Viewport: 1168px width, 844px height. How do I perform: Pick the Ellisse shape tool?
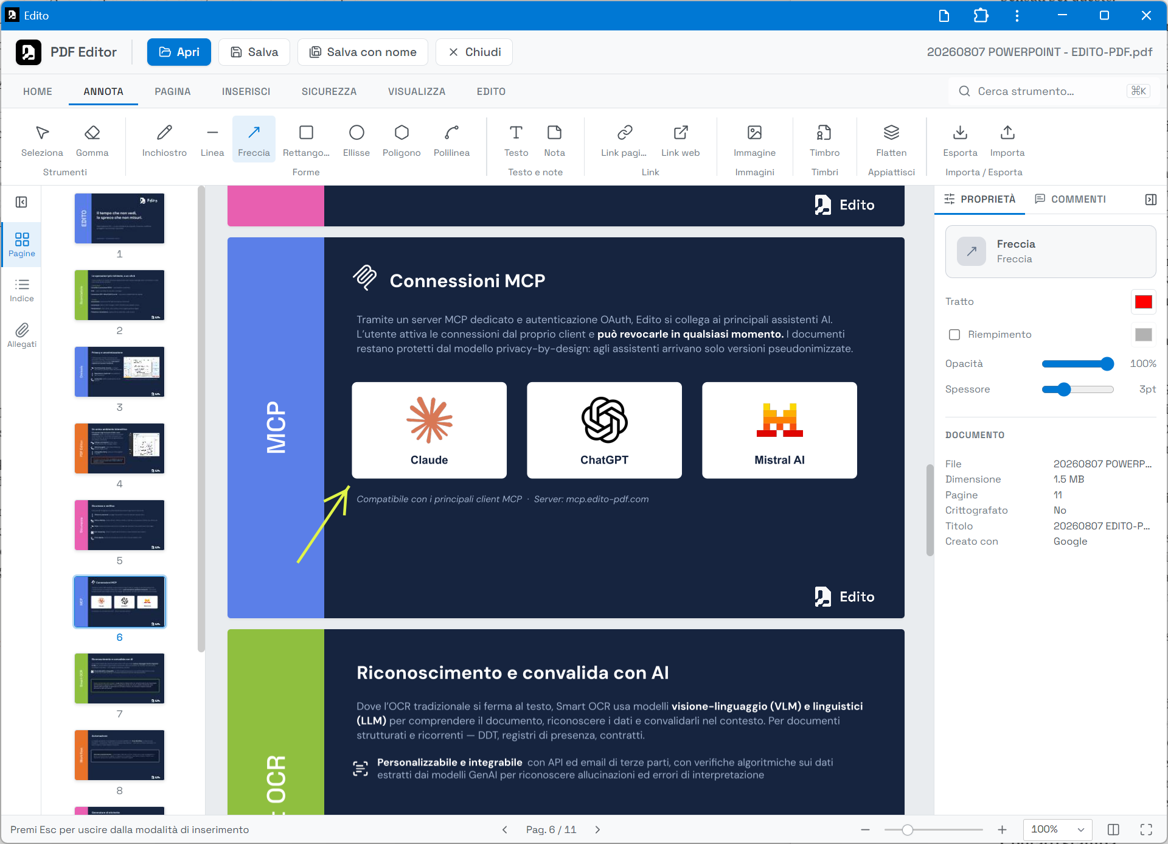pyautogui.click(x=356, y=140)
